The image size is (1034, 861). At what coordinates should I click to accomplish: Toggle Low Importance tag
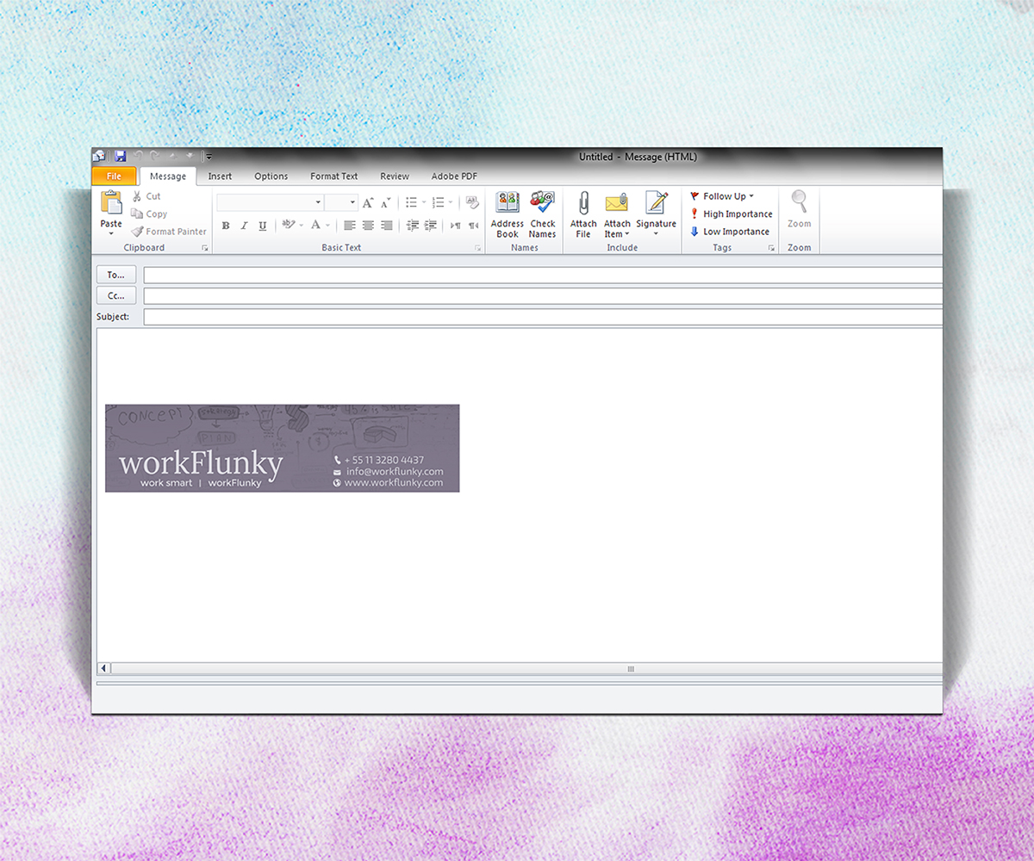click(x=729, y=232)
